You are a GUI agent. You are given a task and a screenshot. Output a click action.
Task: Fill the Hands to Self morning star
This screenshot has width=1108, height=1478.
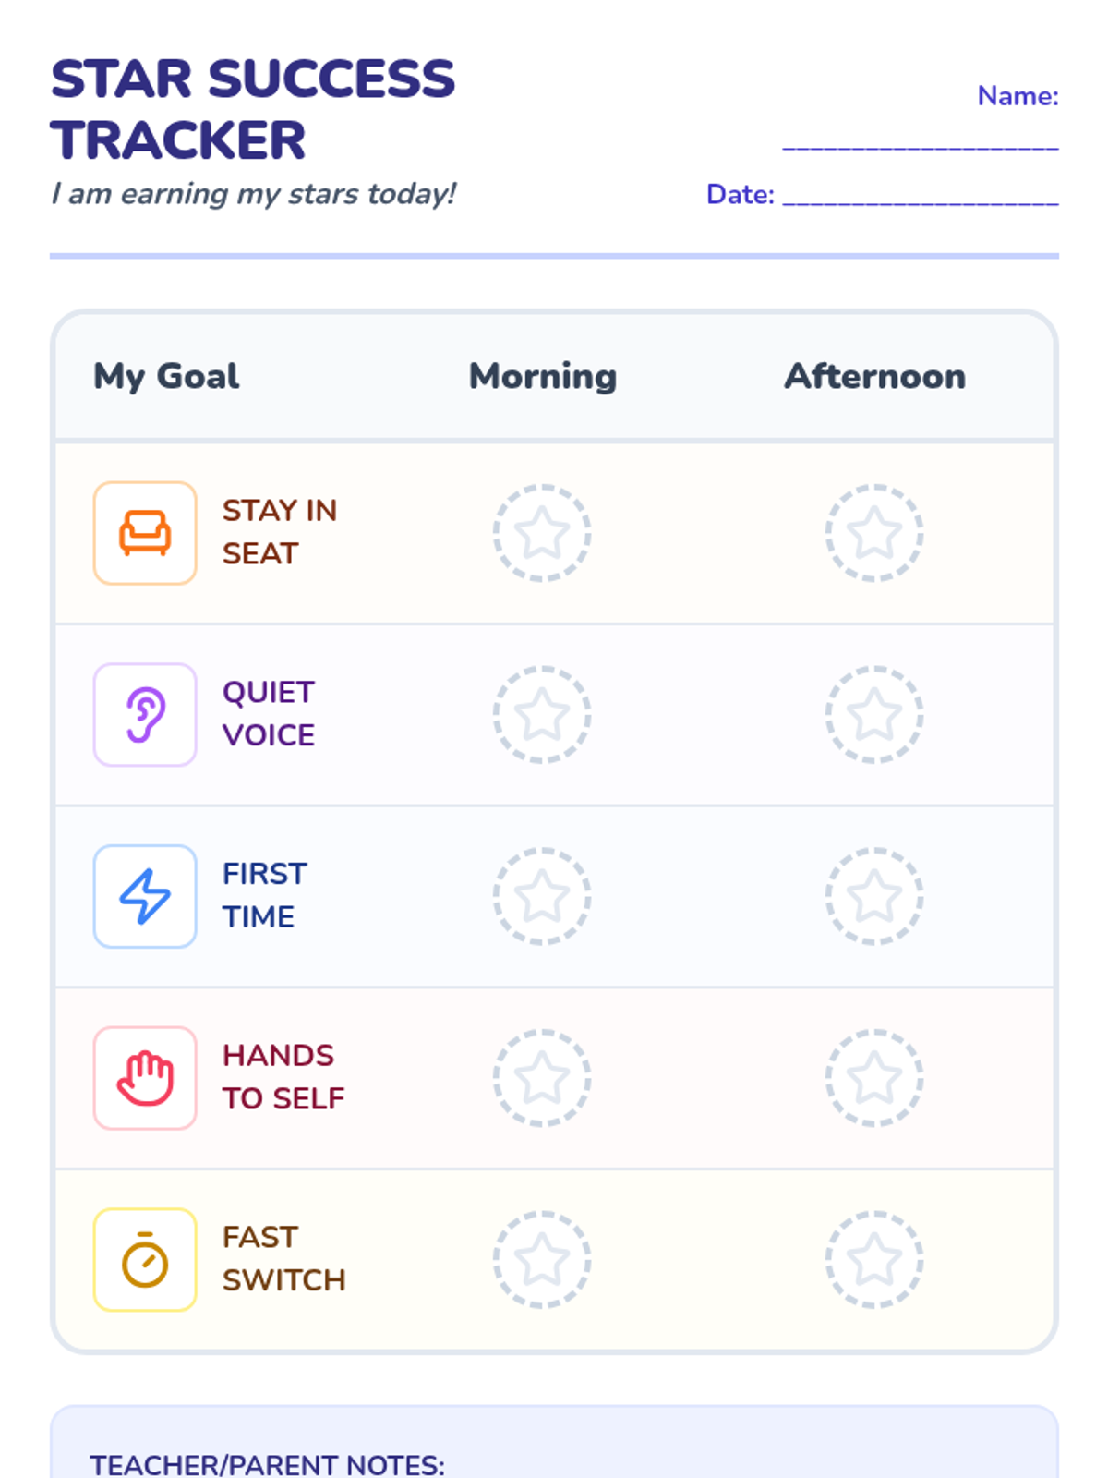(542, 1078)
